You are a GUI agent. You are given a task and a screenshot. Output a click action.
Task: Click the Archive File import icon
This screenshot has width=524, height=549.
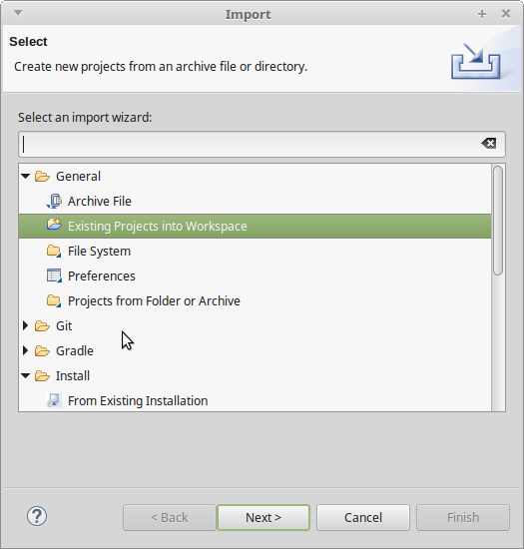tap(54, 202)
